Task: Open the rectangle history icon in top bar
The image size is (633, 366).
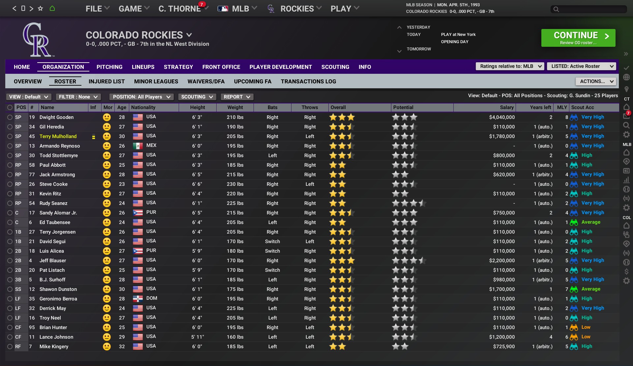Action: coord(23,9)
